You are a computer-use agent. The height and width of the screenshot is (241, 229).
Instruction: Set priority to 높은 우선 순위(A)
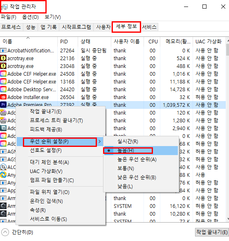(x=141, y=160)
